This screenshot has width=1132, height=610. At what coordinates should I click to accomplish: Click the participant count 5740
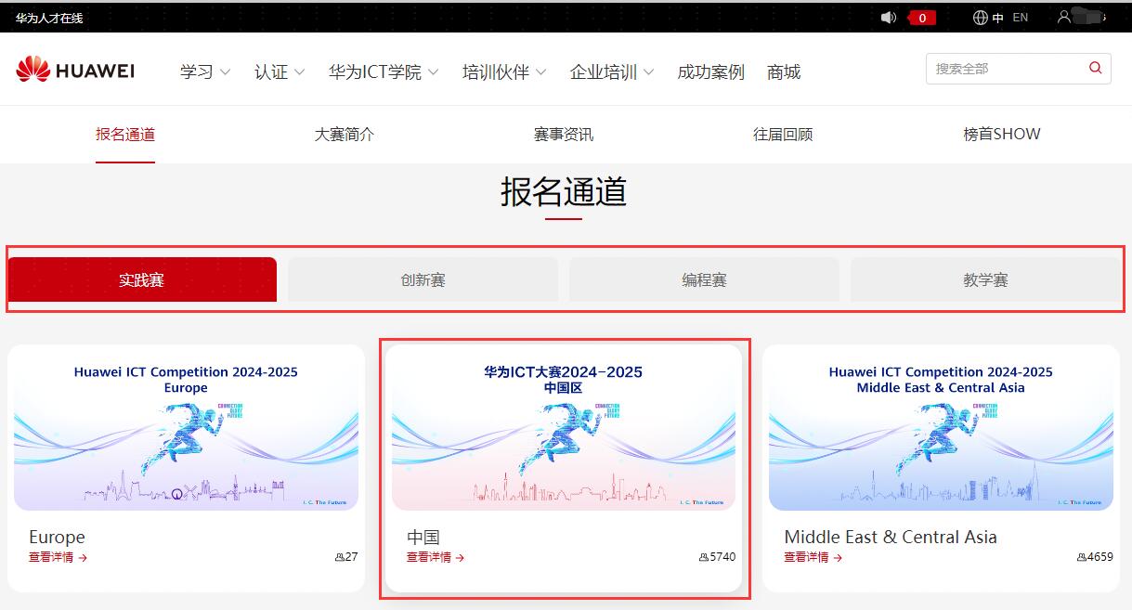point(722,557)
